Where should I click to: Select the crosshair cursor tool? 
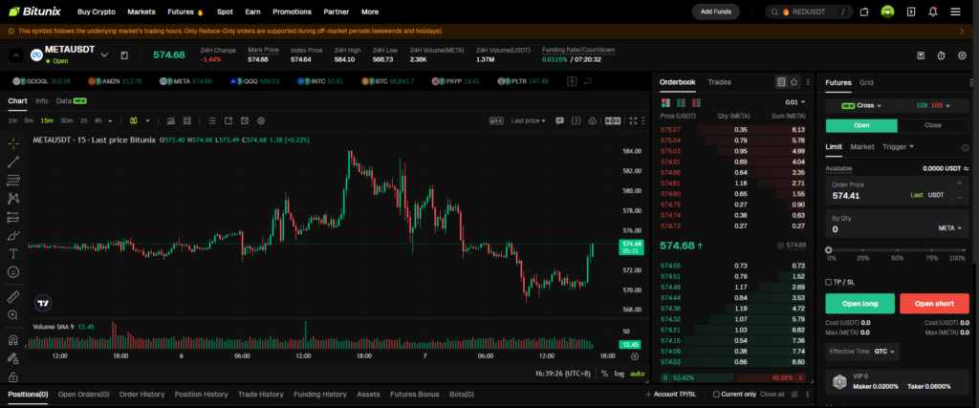tap(13, 144)
